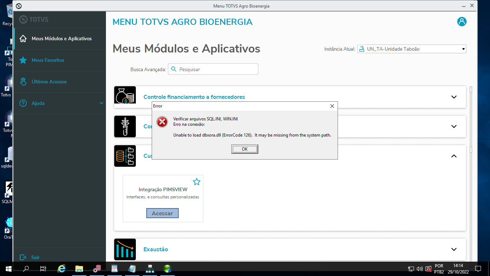This screenshot has height=276, width=490.
Task: Click the exit icon beside Sair
Action: (23, 257)
